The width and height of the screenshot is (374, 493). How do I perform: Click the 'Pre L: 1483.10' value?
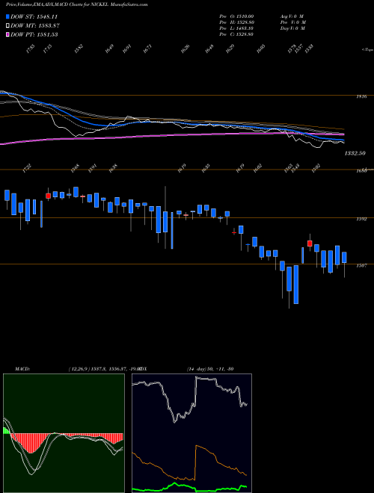click(236, 28)
